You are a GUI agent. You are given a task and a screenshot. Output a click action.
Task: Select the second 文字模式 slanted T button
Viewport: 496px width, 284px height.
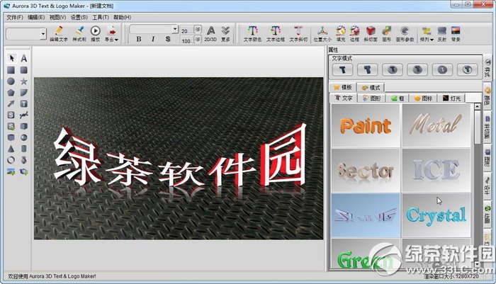(367, 69)
